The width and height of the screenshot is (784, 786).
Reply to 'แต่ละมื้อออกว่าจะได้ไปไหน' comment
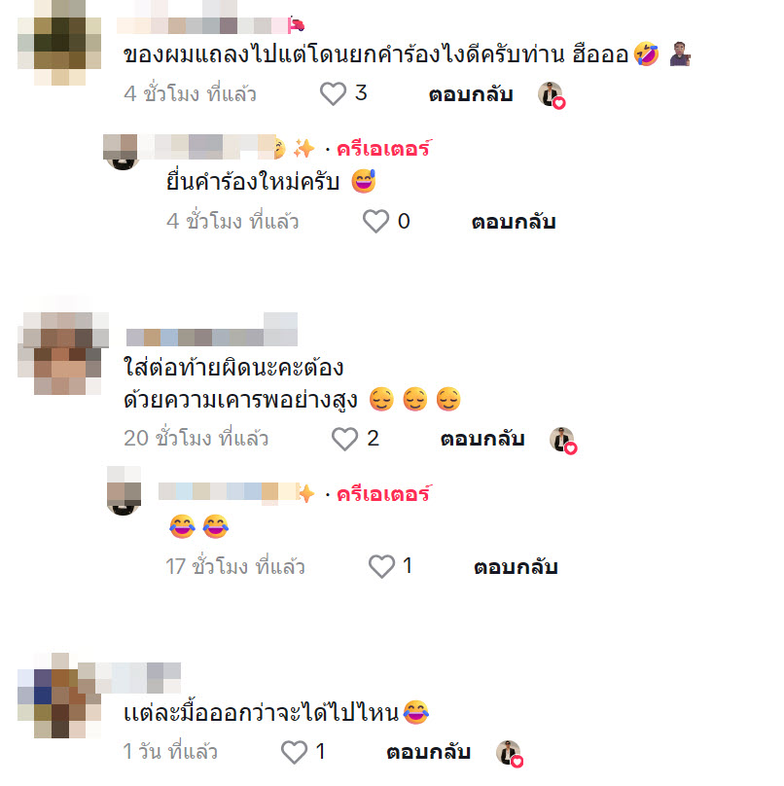pyautogui.click(x=429, y=752)
